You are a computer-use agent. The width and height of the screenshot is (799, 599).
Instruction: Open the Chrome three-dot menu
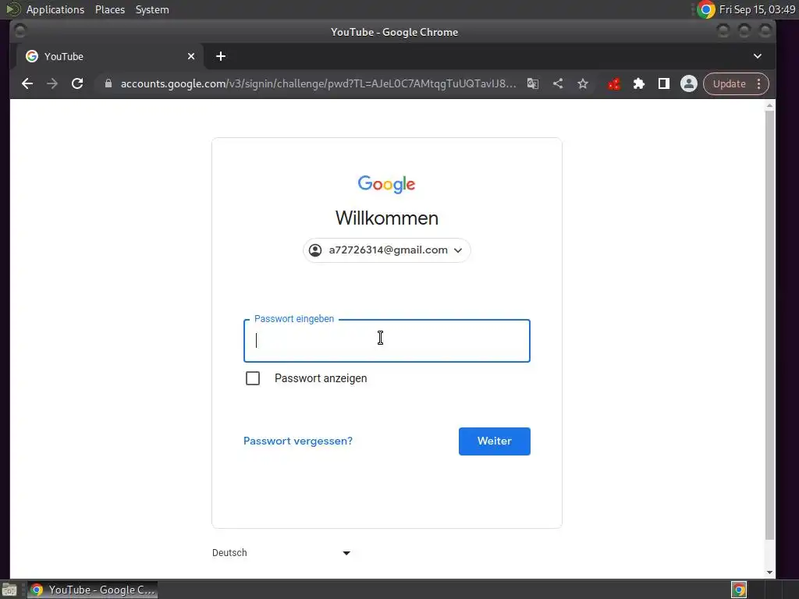tap(759, 83)
